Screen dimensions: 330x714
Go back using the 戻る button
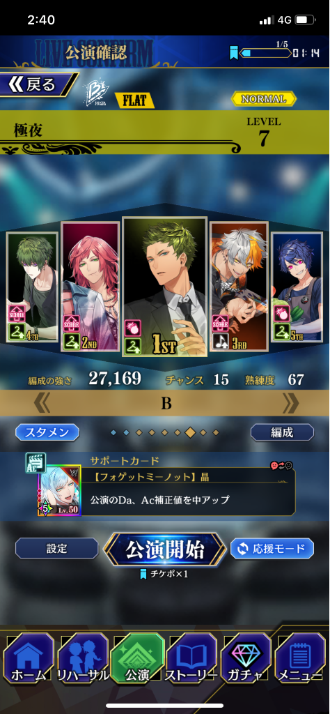coord(36,85)
